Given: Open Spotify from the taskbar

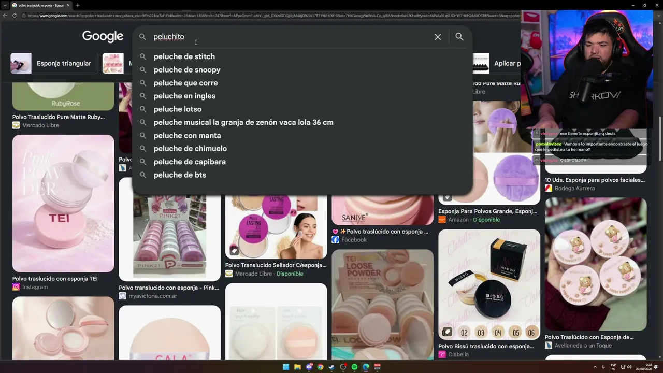Looking at the screenshot, I should (354, 367).
